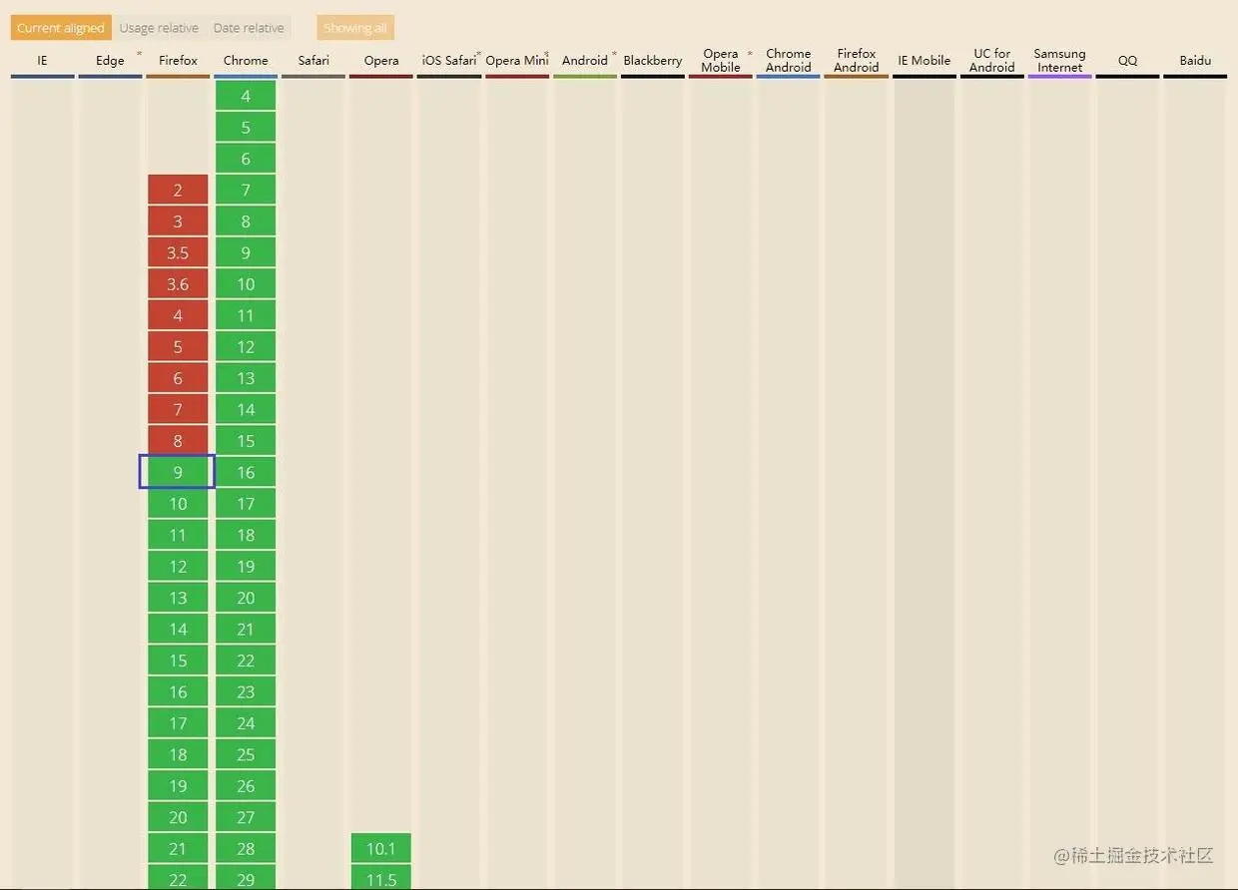The image size is (1238, 890).
Task: Select Chrome version 11 cell
Action: click(246, 315)
